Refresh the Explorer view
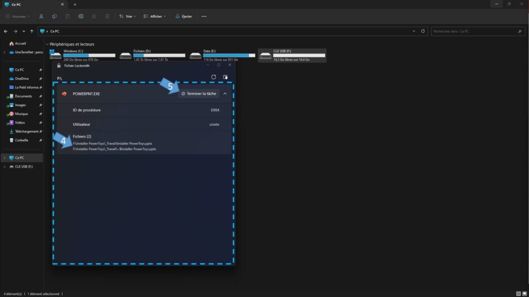This screenshot has height=297, width=529. (x=423, y=31)
